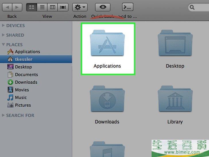
Task: Click the Quick Look eye button
Action: coord(103,7)
